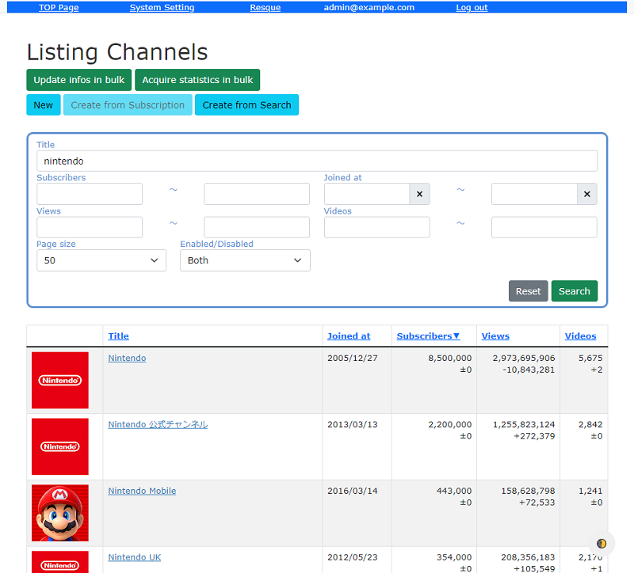Click the Nintendo UK logo thumbnail
Image resolution: width=634 pixels, height=573 pixels.
(60, 562)
